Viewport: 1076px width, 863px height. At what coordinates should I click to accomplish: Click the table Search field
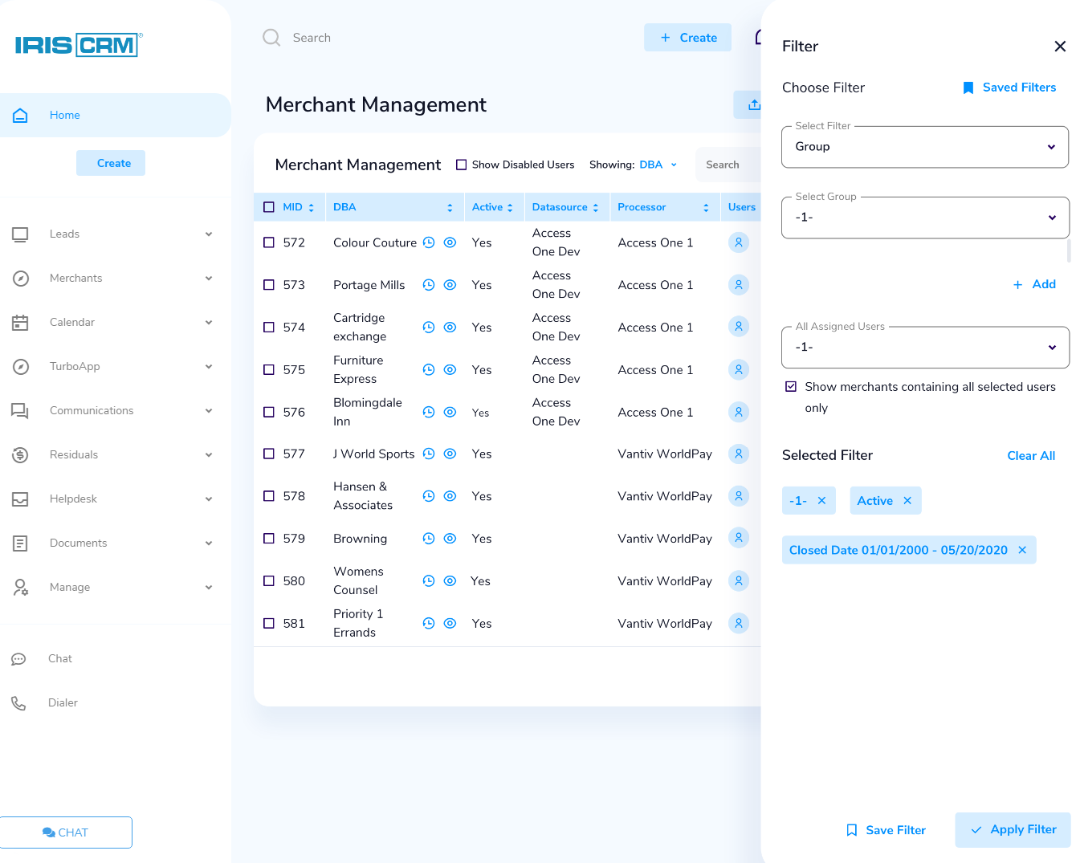(728, 165)
